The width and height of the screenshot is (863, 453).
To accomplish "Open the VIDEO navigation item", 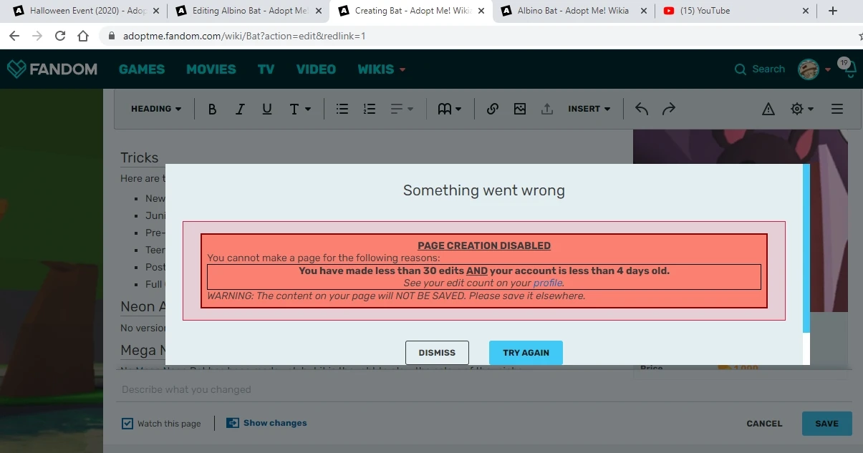I will tap(316, 69).
